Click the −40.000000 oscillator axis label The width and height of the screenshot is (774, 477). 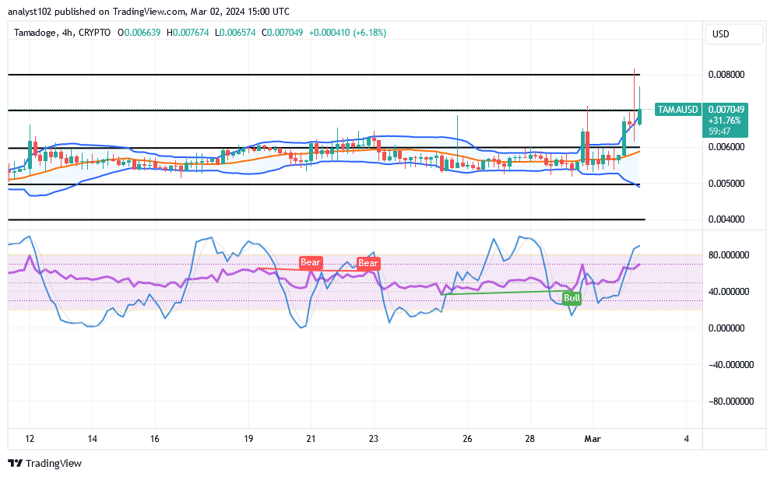[731, 364]
